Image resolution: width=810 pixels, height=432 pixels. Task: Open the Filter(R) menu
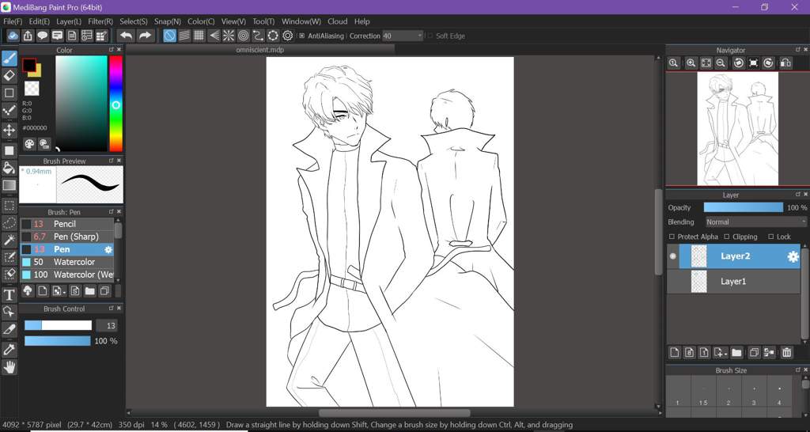(100, 21)
